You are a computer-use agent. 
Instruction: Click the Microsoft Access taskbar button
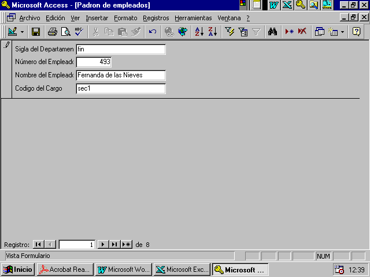click(240, 269)
